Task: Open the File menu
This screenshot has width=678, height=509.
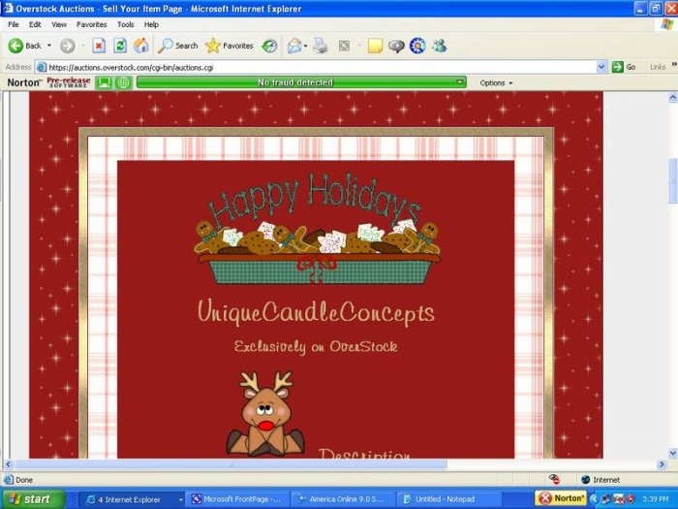Action: point(14,24)
